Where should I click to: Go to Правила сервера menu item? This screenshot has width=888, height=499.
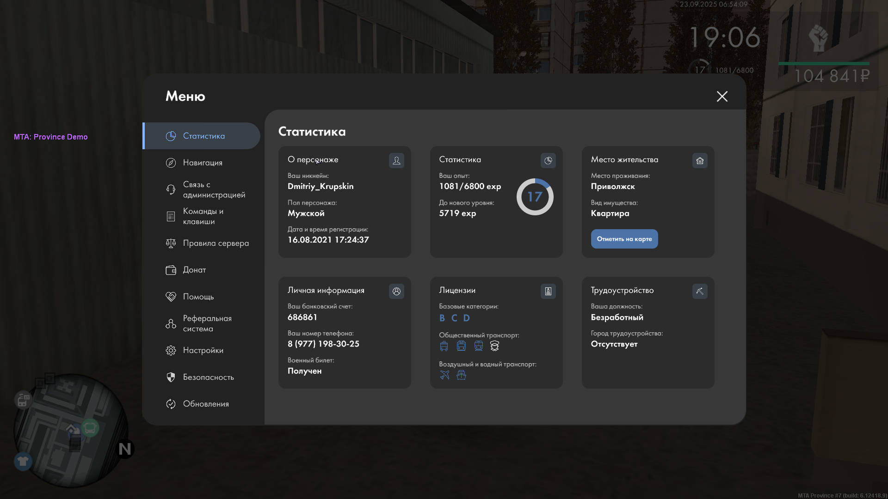click(x=215, y=243)
